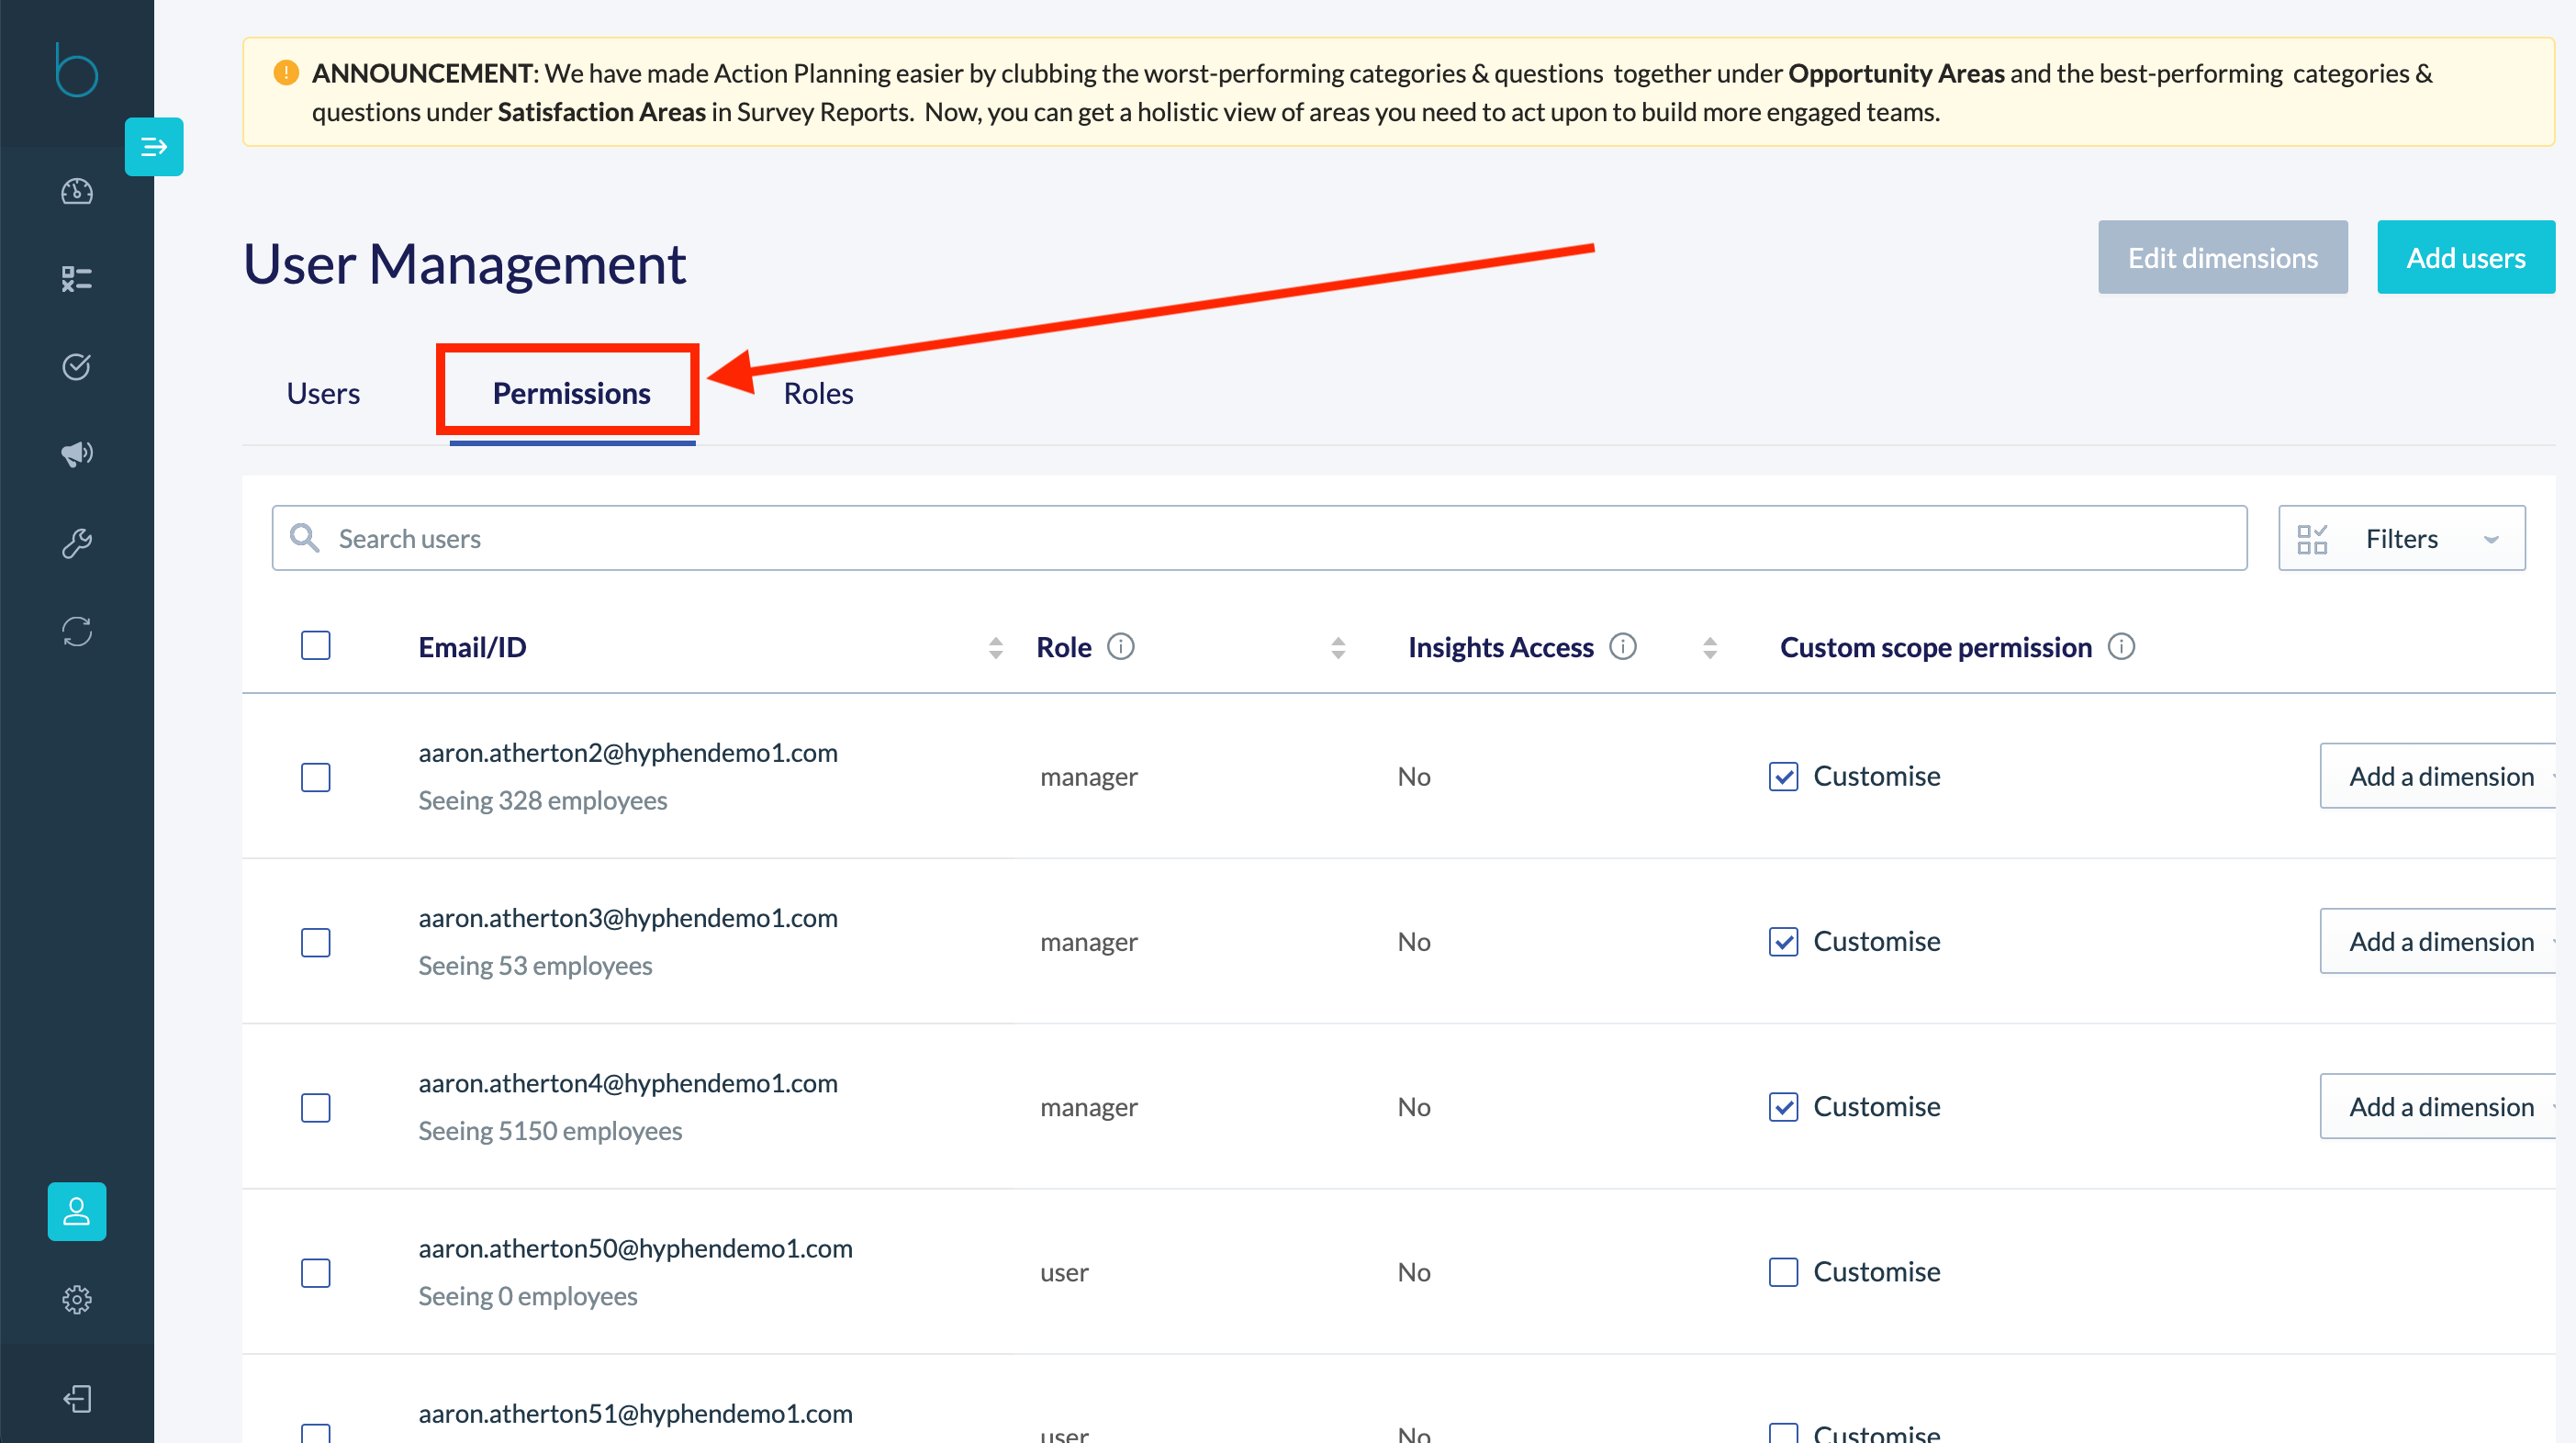Click 'Seeing 328 employees' text
The image size is (2576, 1443).
(542, 800)
